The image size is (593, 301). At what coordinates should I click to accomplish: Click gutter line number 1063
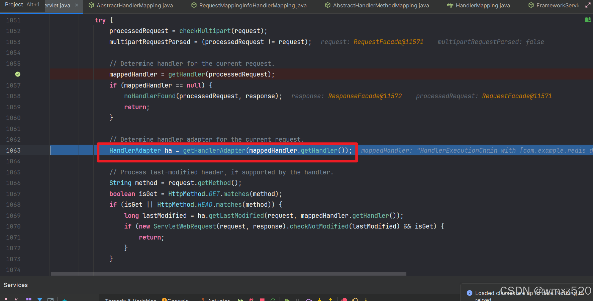(x=13, y=150)
